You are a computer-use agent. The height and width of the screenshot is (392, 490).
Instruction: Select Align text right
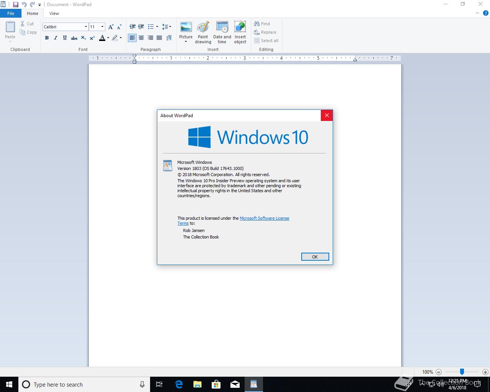tap(150, 38)
